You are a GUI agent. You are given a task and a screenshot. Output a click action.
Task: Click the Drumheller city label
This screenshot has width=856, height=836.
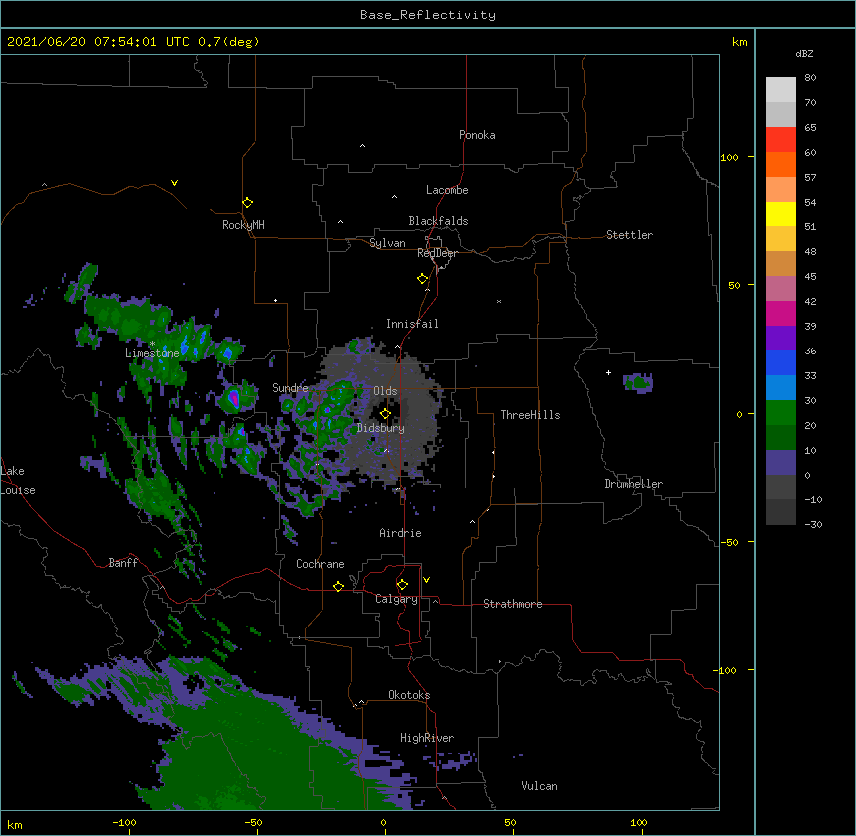click(x=634, y=484)
